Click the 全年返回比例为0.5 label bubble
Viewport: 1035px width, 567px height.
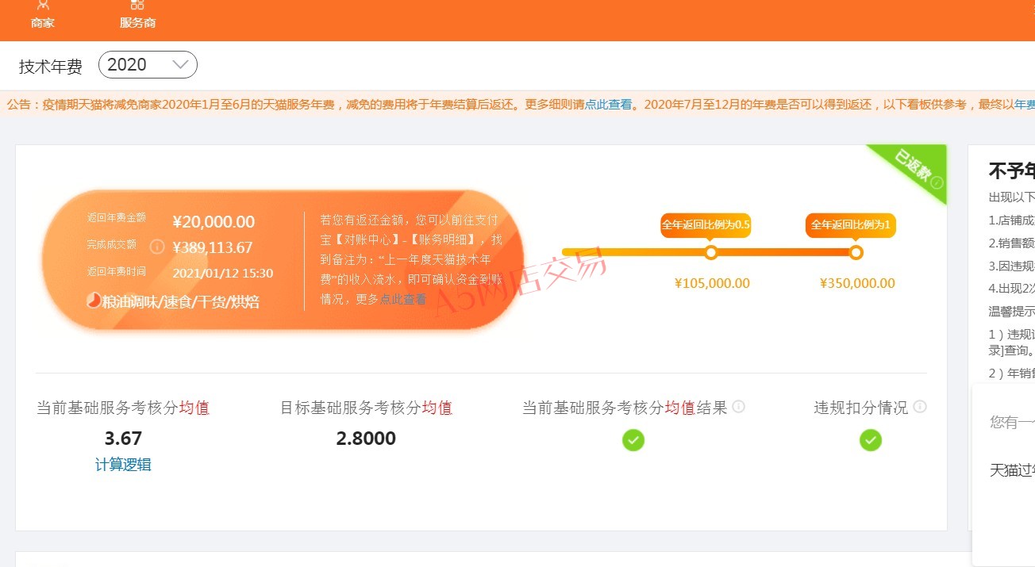pos(706,225)
